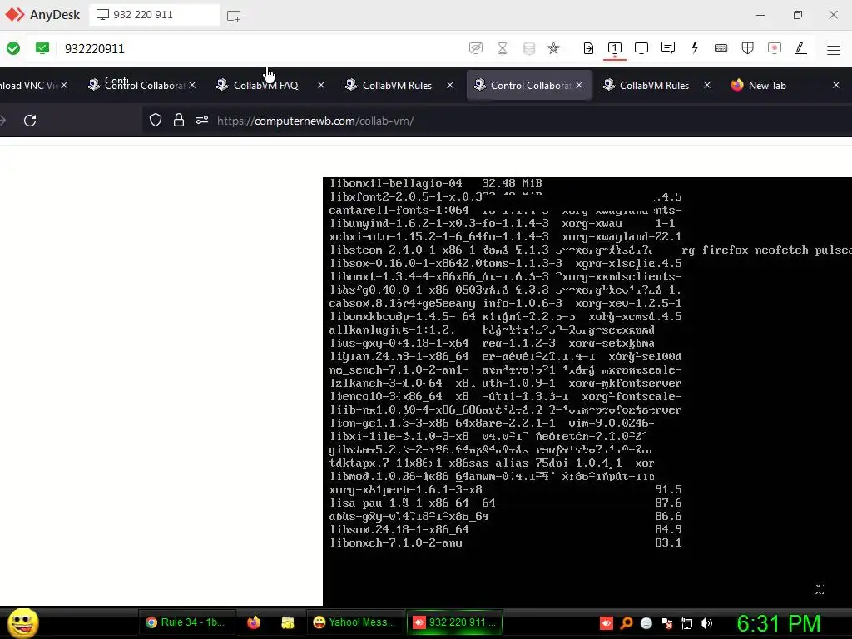Open a new AnyDesk session tab
This screenshot has height=639, width=852.
(x=234, y=16)
